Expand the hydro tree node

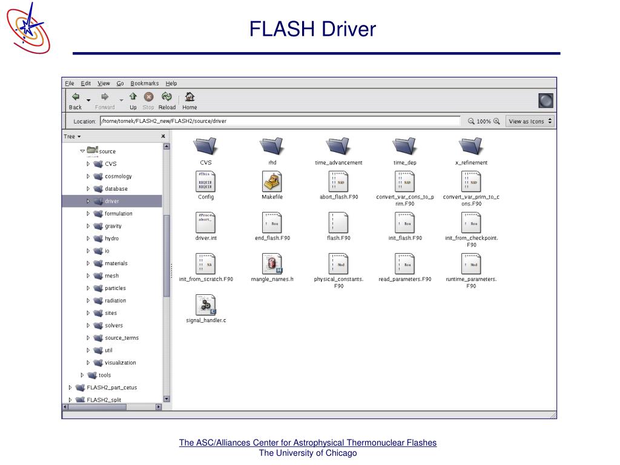88,239
